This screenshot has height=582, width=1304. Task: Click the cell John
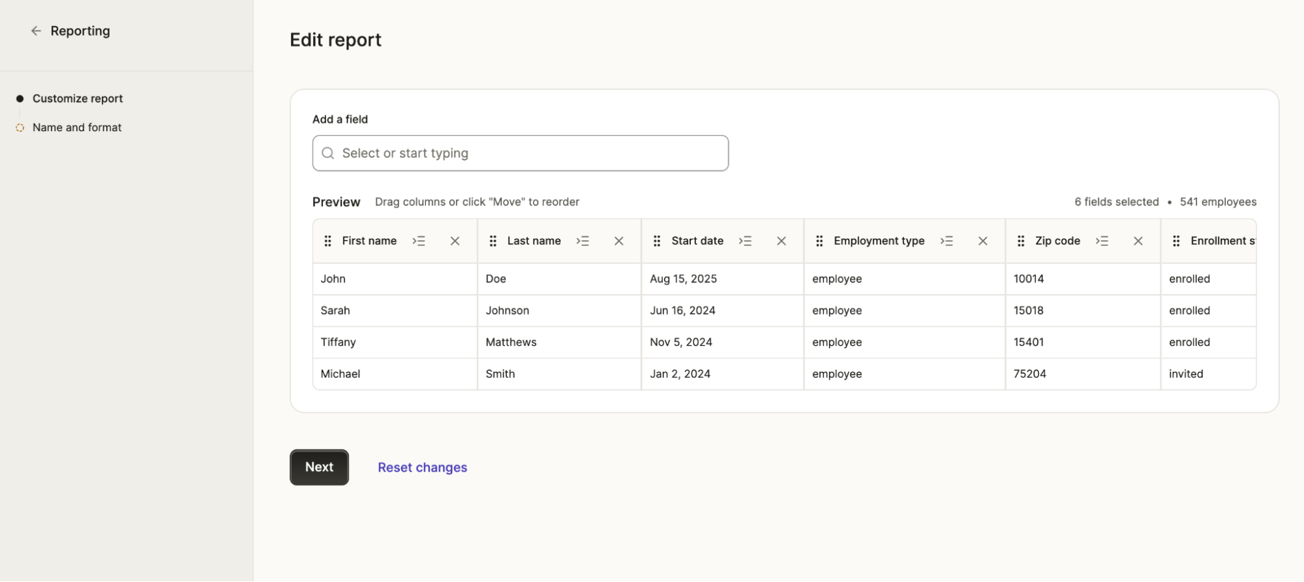coord(395,279)
